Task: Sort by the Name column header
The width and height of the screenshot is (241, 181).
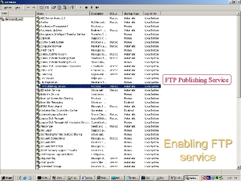Action: 63,14
